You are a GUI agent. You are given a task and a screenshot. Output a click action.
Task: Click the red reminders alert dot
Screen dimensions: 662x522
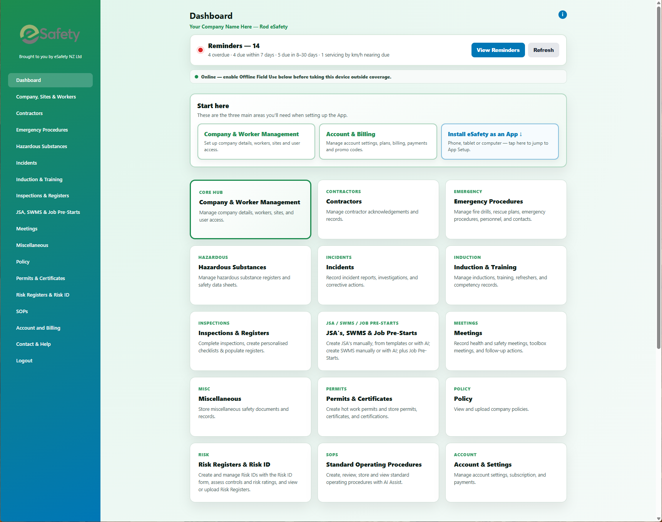(201, 50)
